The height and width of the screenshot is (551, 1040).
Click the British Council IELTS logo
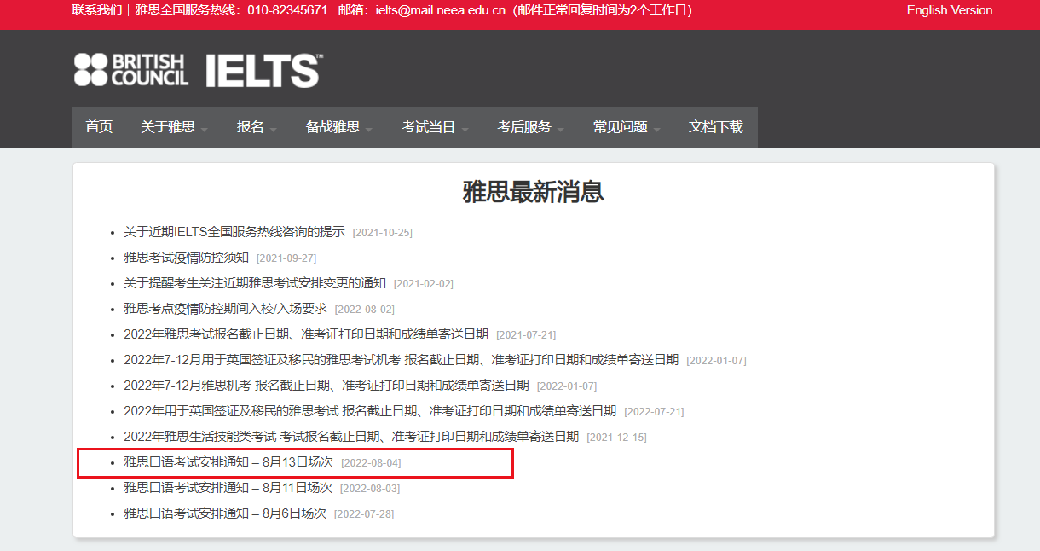[x=198, y=70]
